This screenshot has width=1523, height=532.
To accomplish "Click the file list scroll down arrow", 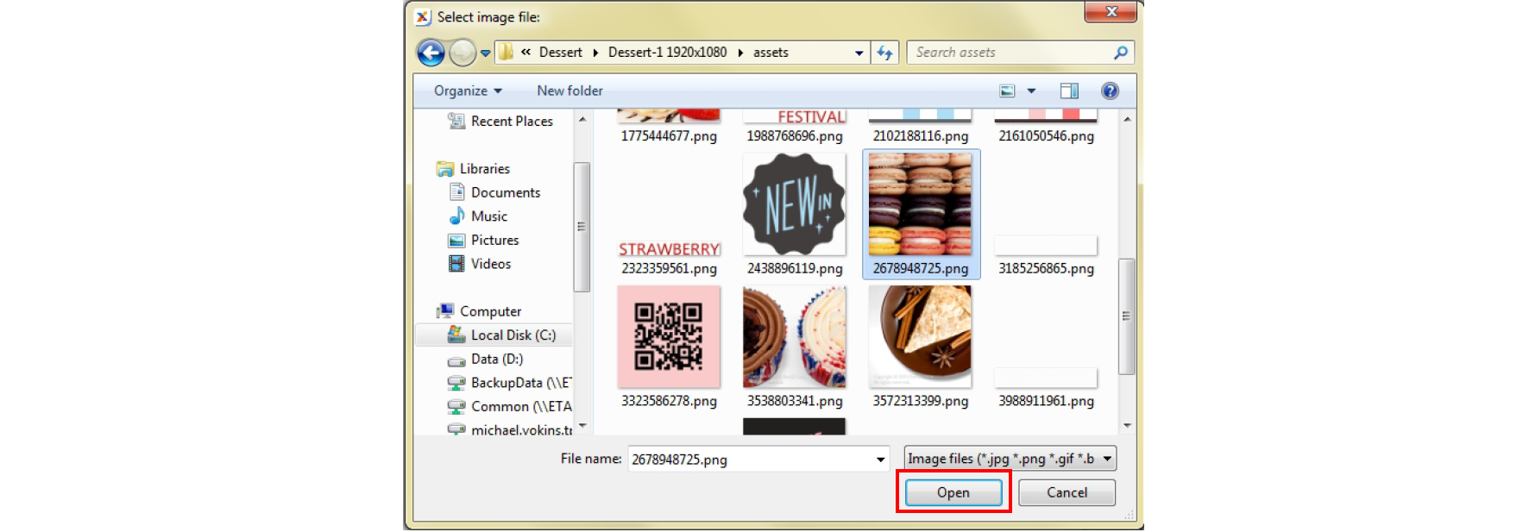I will click(1127, 425).
